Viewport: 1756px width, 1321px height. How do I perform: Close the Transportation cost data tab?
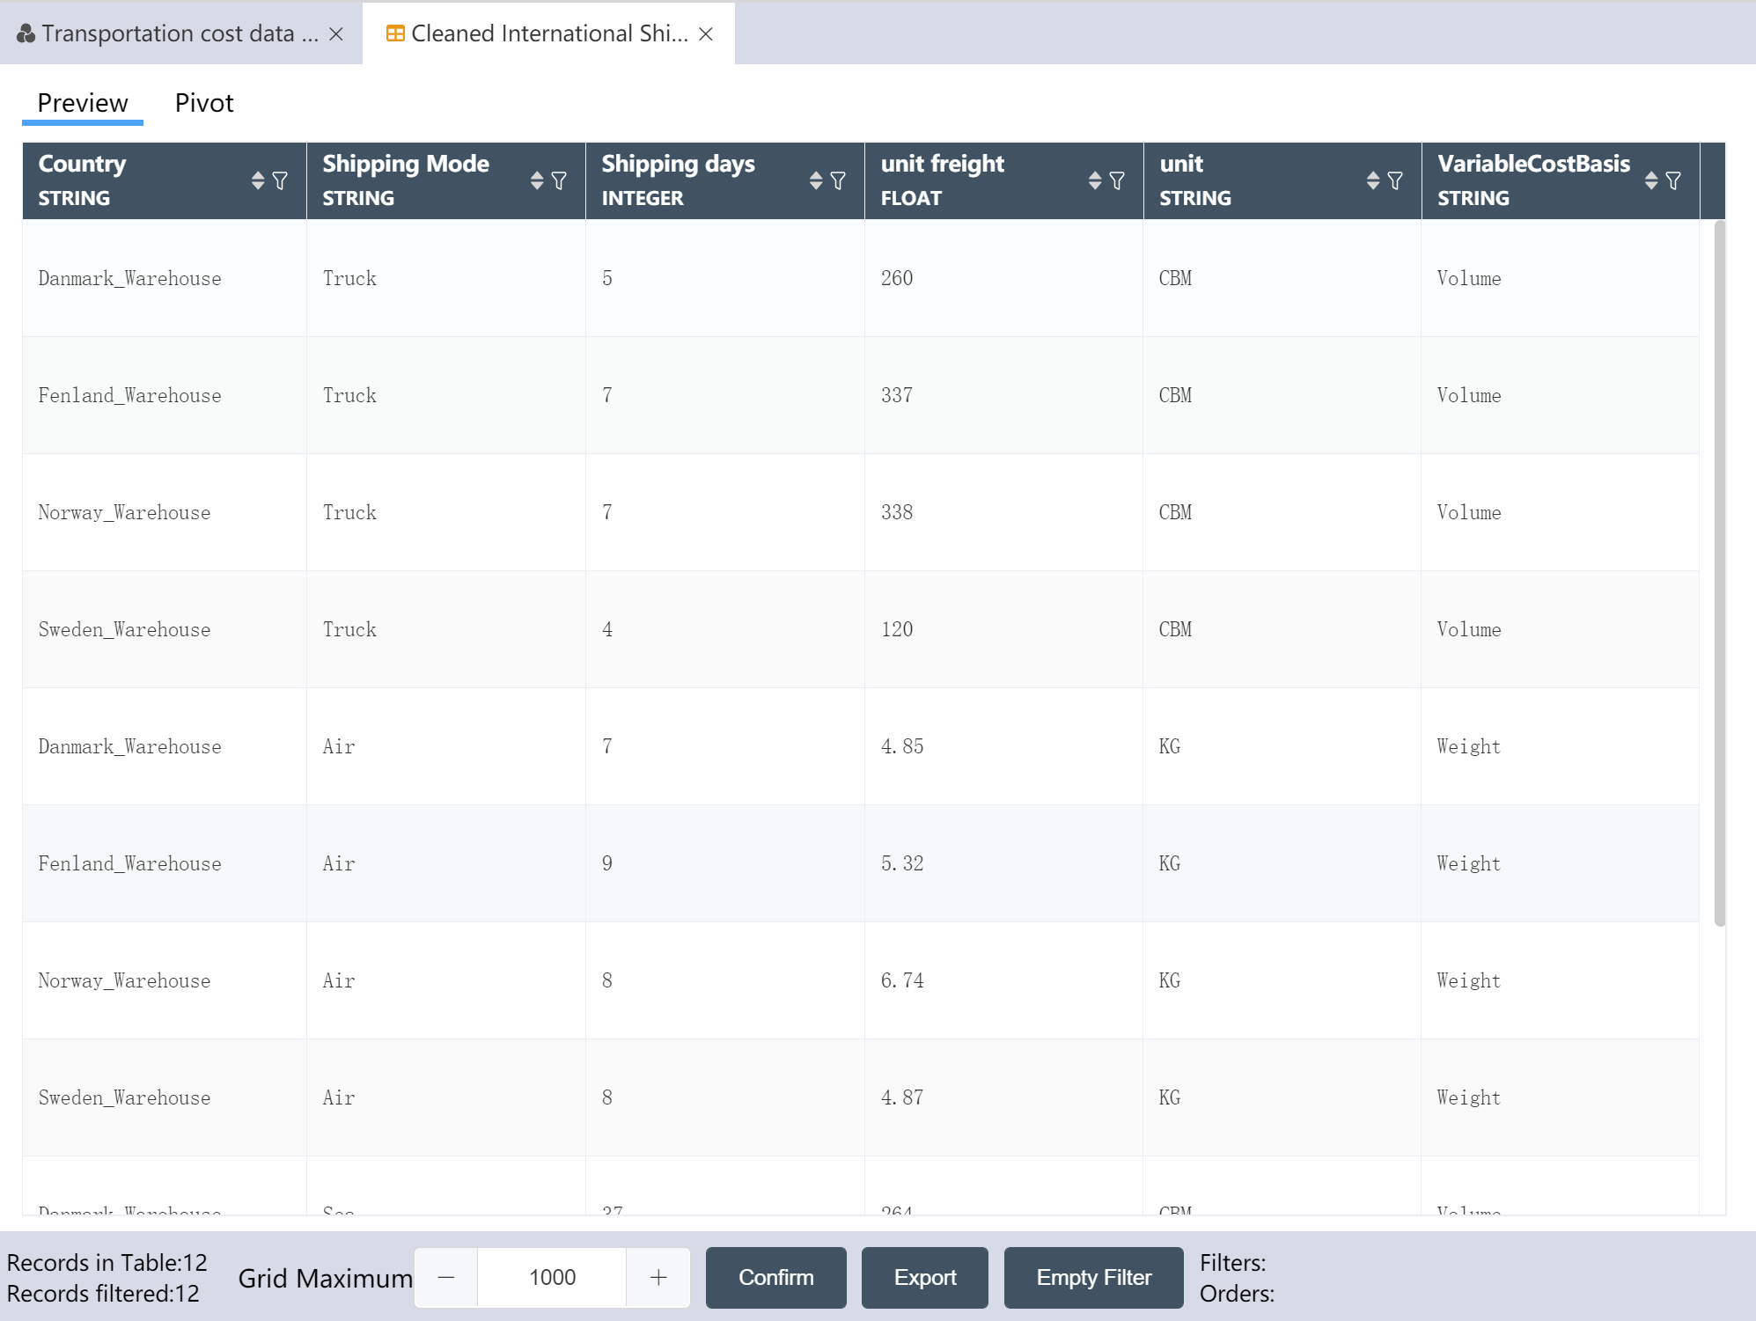click(336, 33)
